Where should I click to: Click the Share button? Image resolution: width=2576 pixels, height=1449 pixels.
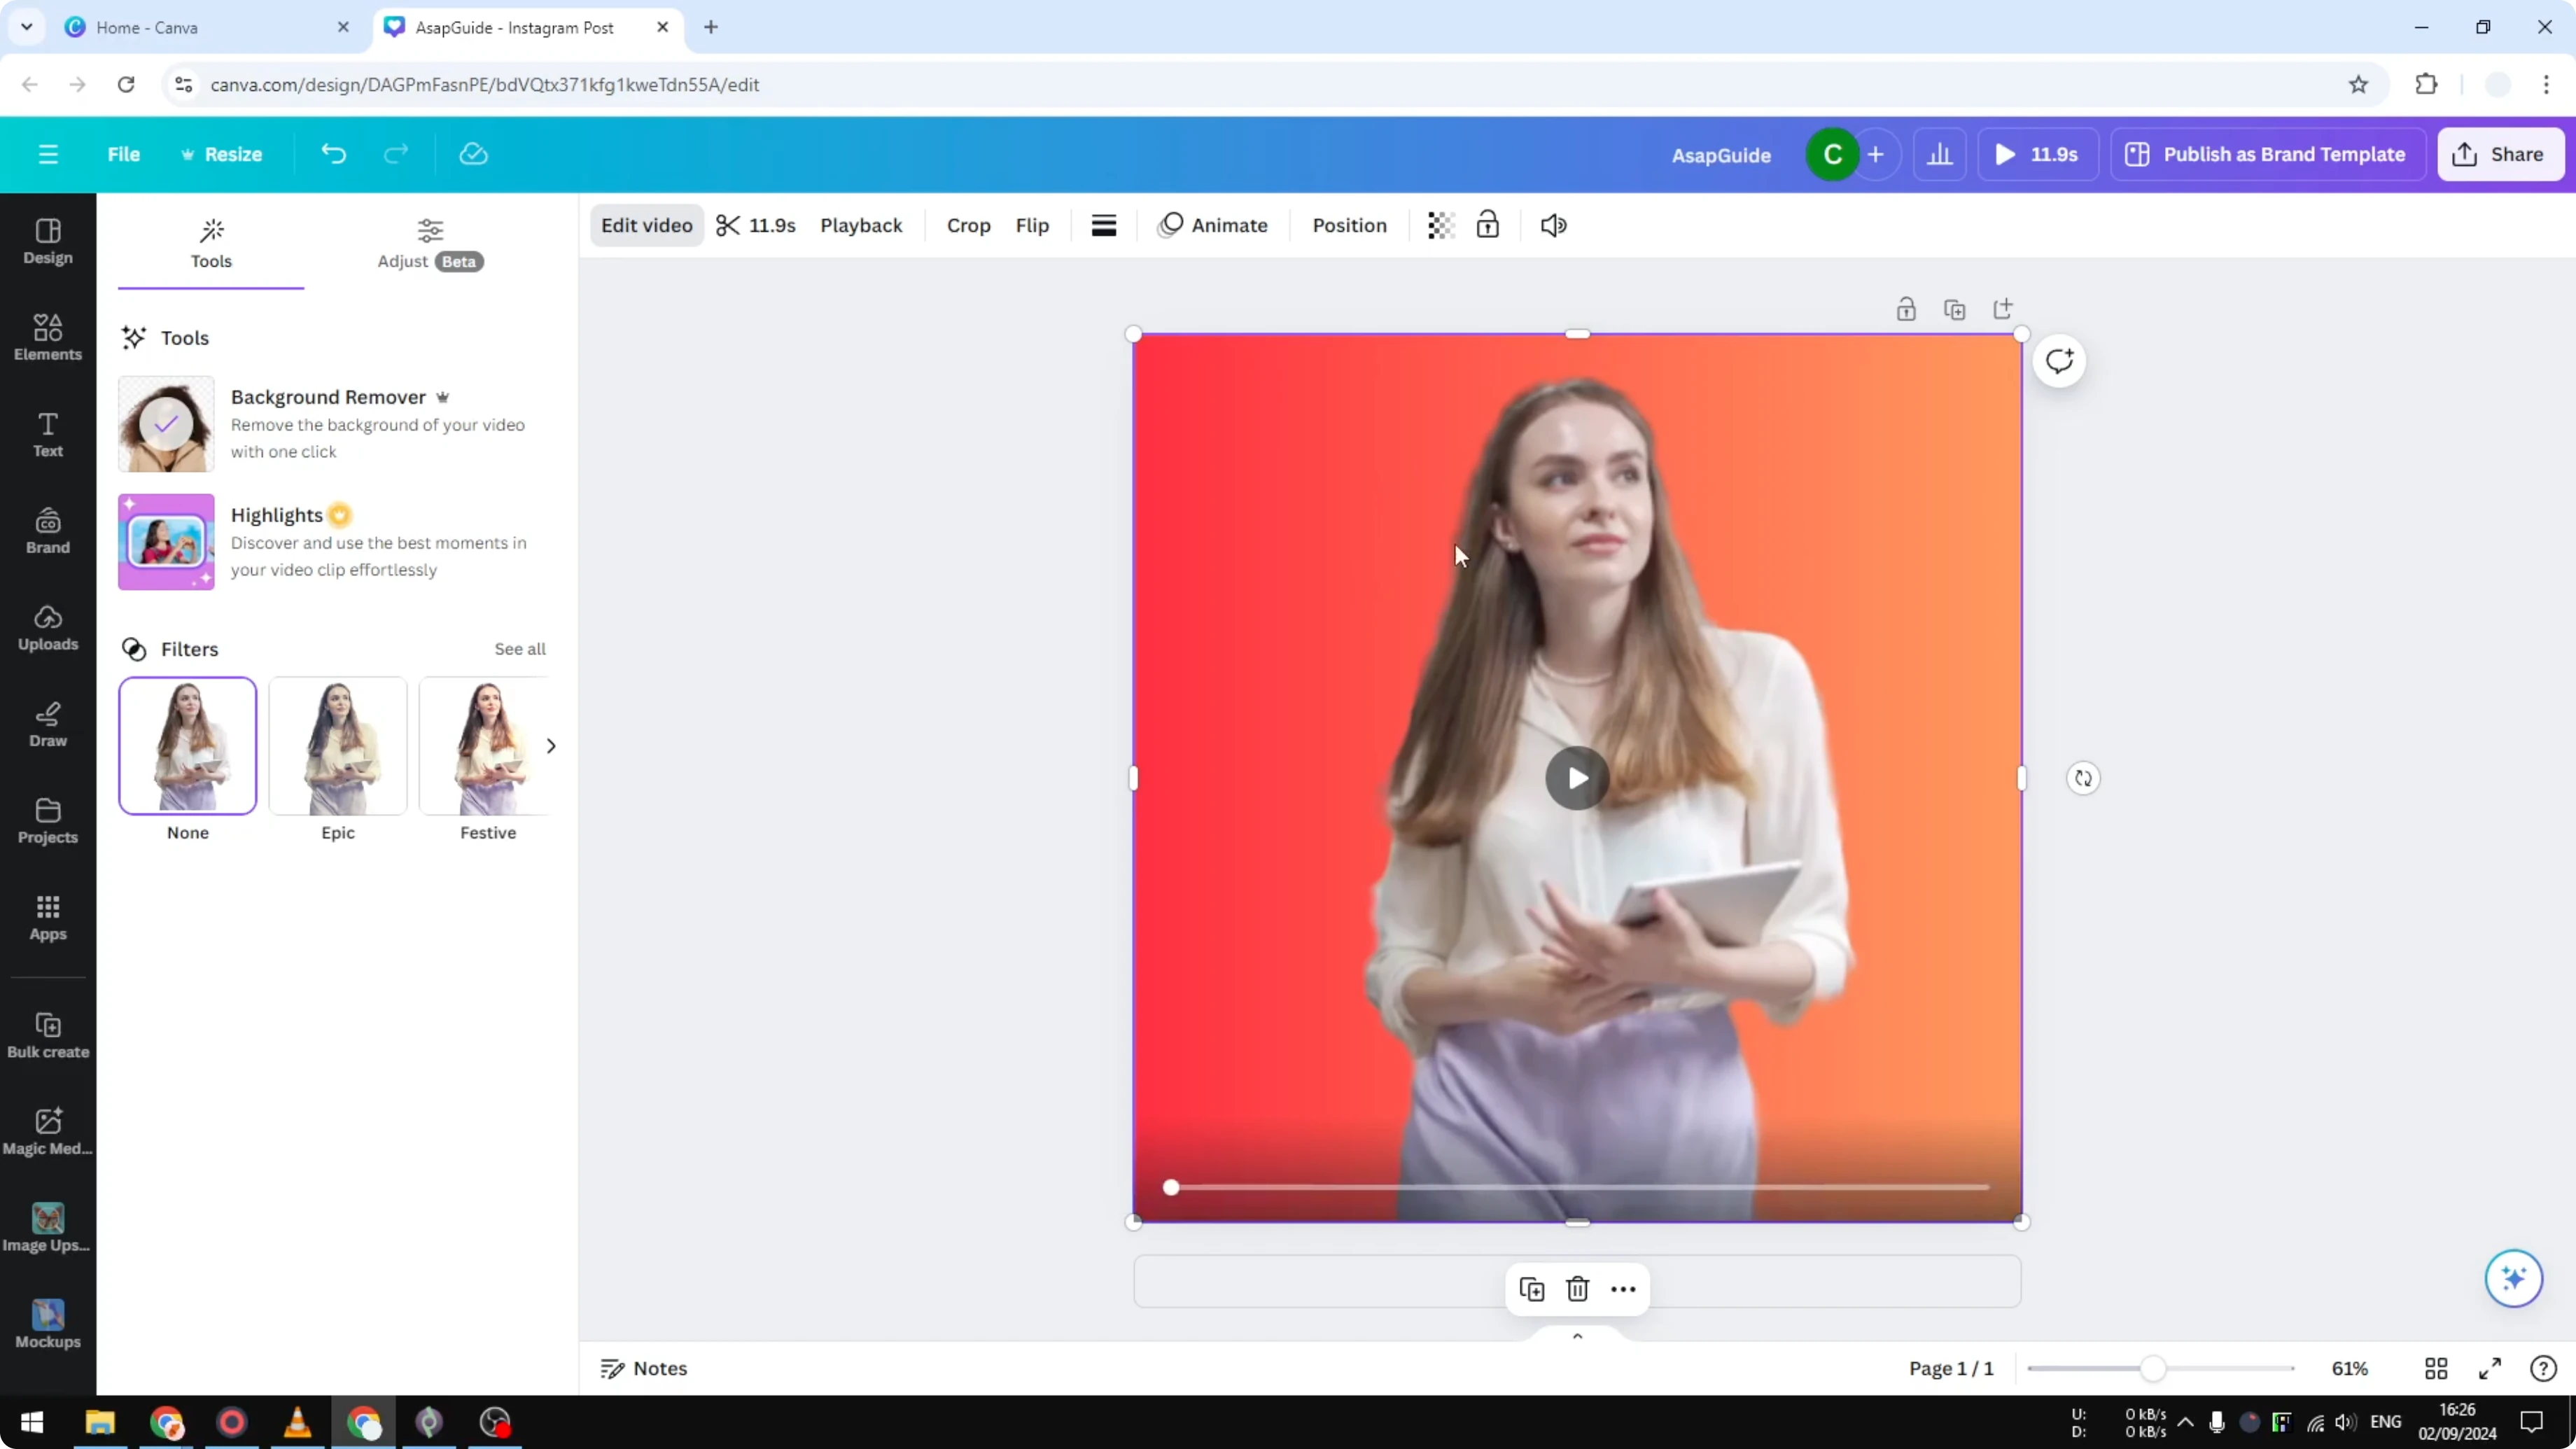2500,154
